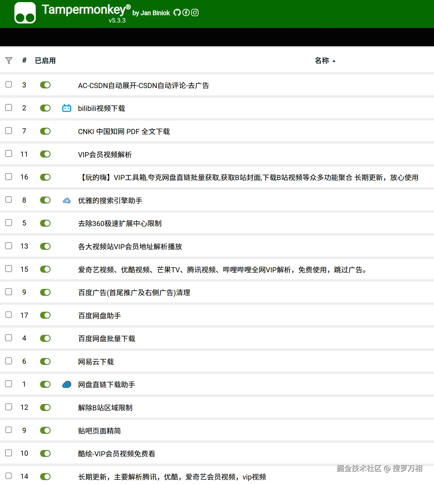Toggle off VIP会员视频解析 script
434x484 pixels.
[x=45, y=154]
